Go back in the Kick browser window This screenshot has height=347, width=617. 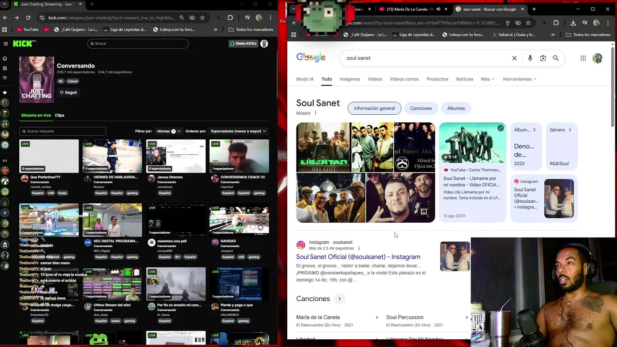click(x=5, y=18)
